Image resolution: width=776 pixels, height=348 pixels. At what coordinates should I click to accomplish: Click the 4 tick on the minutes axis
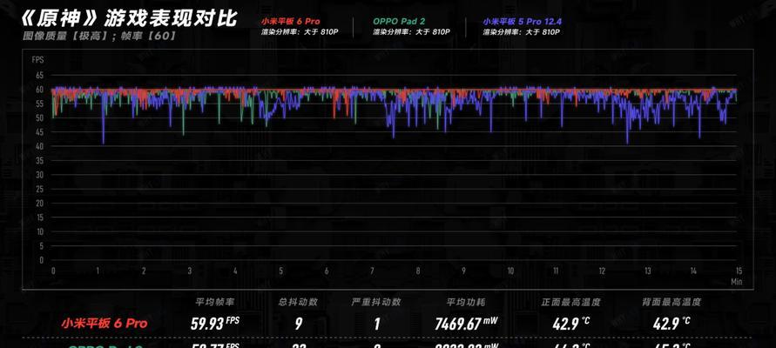click(235, 271)
